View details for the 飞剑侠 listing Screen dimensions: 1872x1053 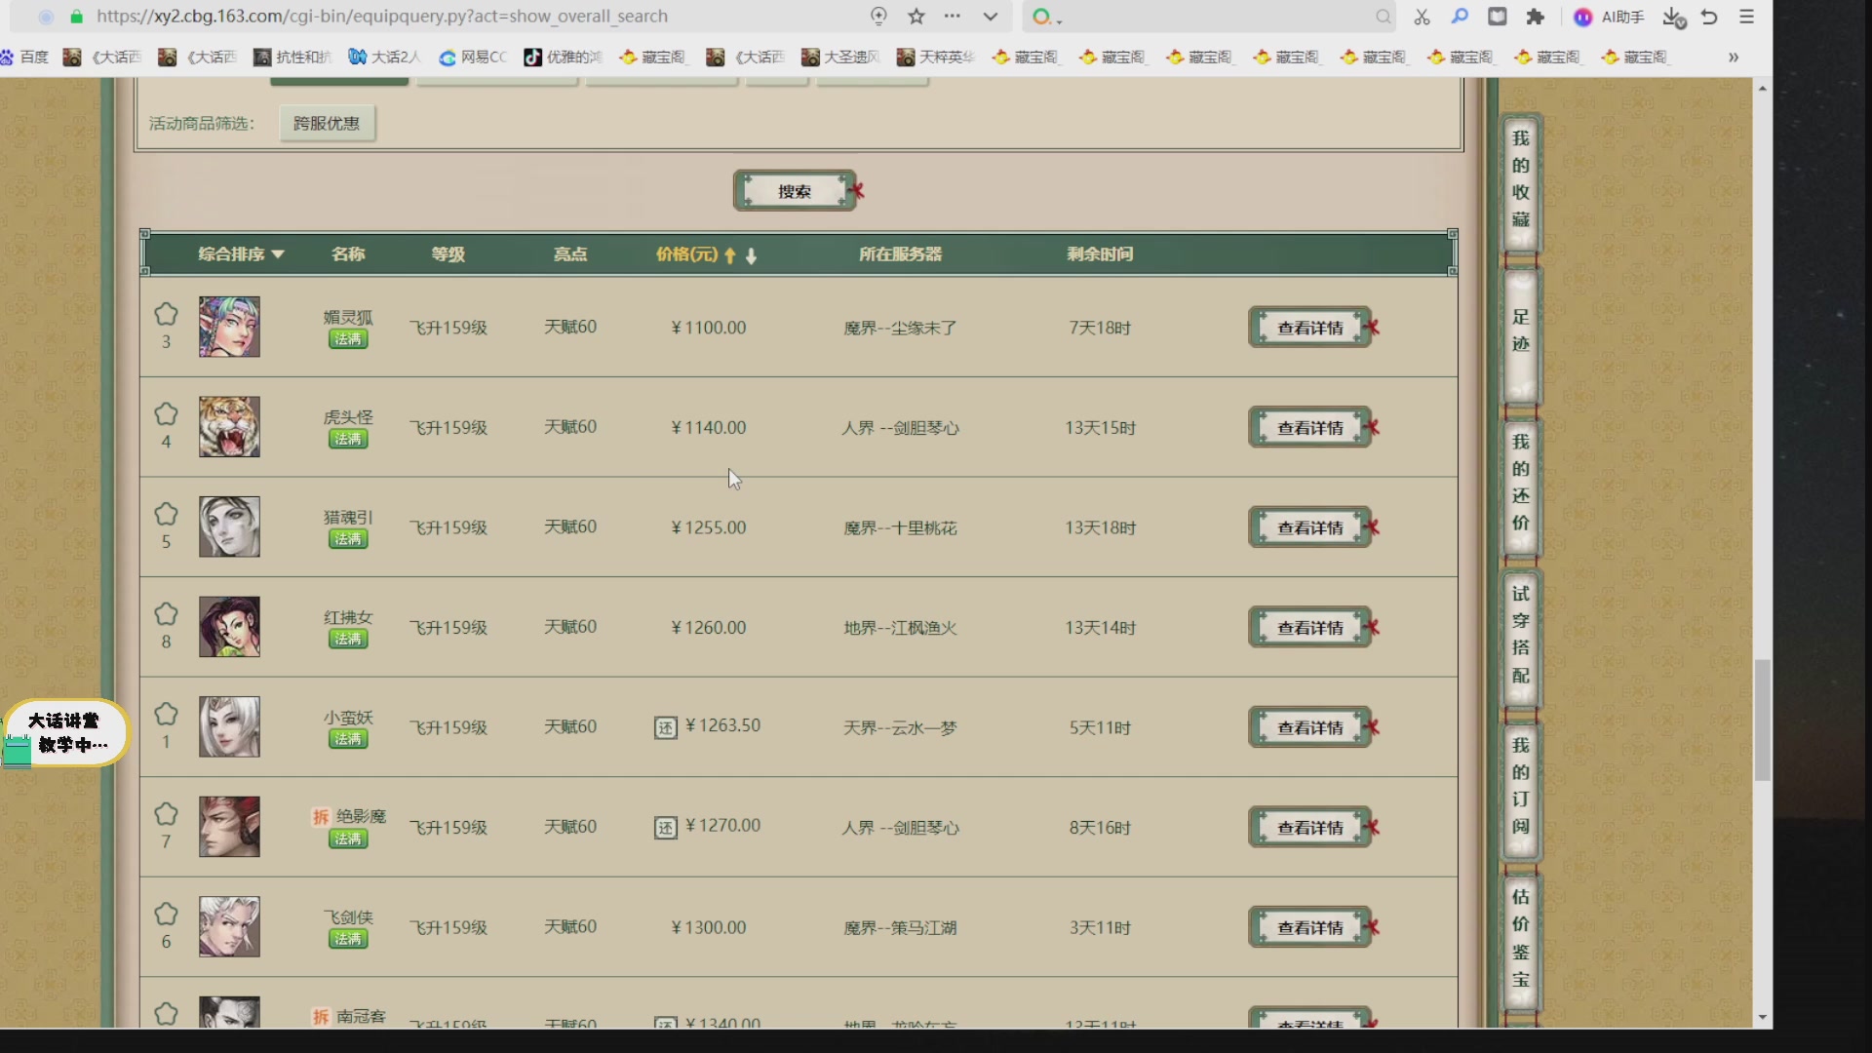[x=1310, y=927]
